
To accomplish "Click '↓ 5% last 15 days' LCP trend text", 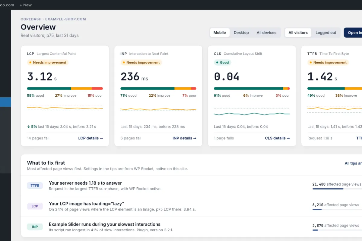I will (x=62, y=127).
